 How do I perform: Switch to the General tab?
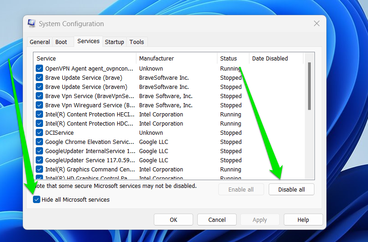[x=40, y=42]
